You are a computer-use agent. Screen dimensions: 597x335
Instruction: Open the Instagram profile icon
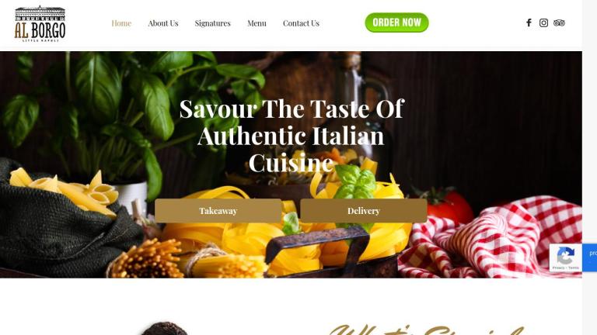[543, 22]
